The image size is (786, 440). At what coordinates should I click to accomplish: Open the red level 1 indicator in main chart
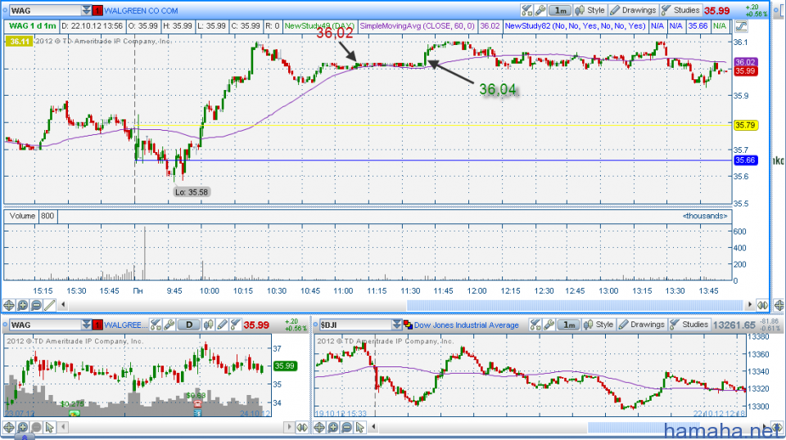[97, 11]
